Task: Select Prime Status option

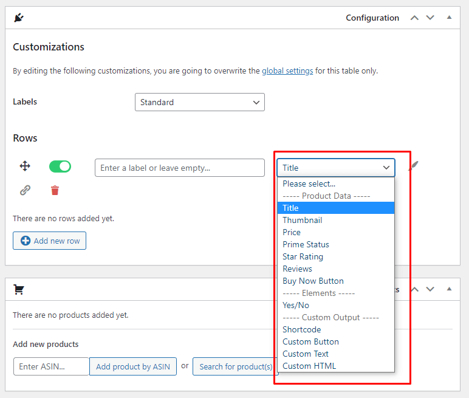Action: pos(335,244)
